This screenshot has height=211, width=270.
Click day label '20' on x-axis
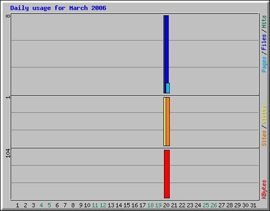(166, 205)
